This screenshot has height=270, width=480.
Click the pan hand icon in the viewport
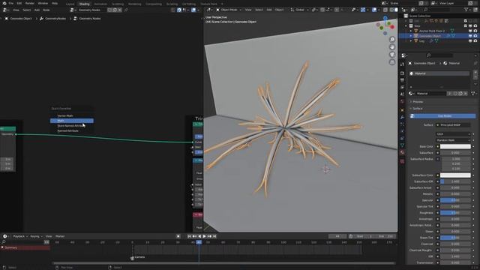[392, 47]
